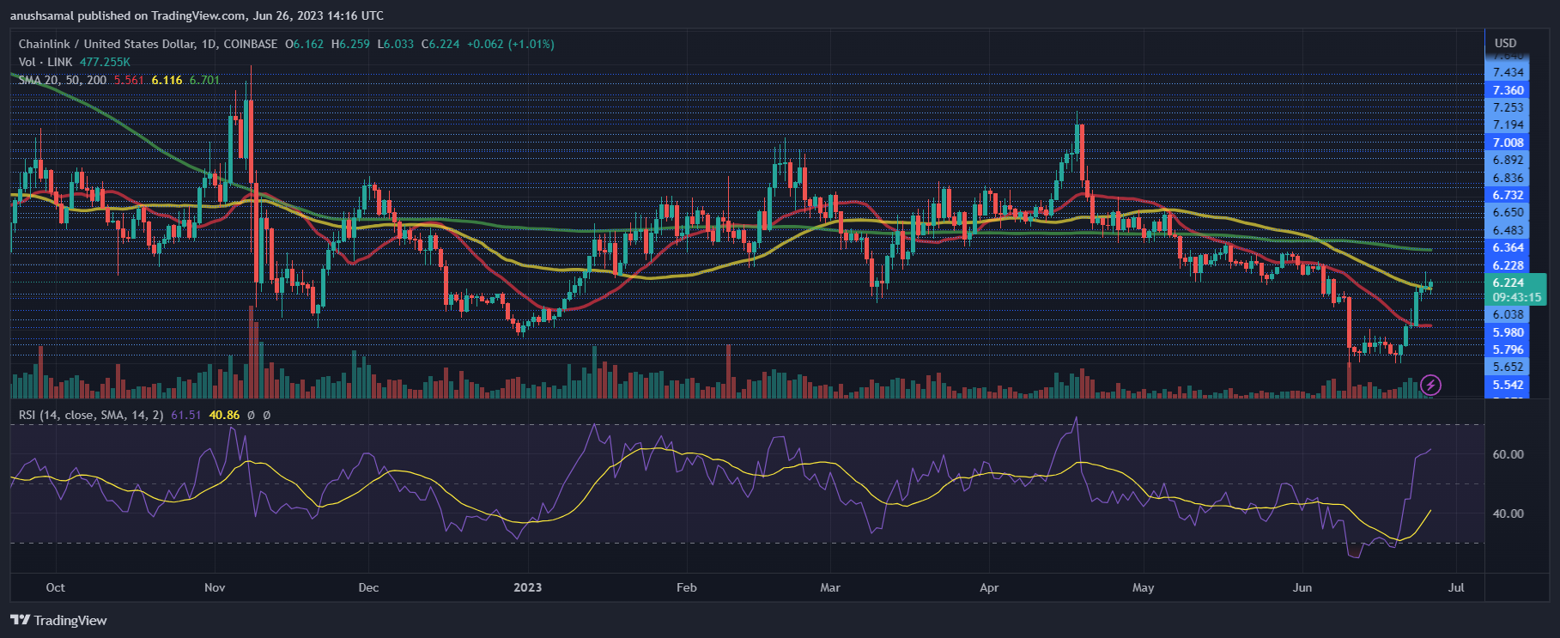
Task: Click the 2023 label on time axis
Action: tap(527, 587)
